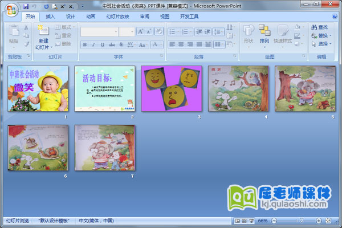Increase font size with the large A button

141,31
